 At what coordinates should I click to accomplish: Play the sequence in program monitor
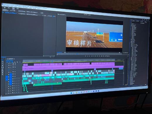(96, 56)
